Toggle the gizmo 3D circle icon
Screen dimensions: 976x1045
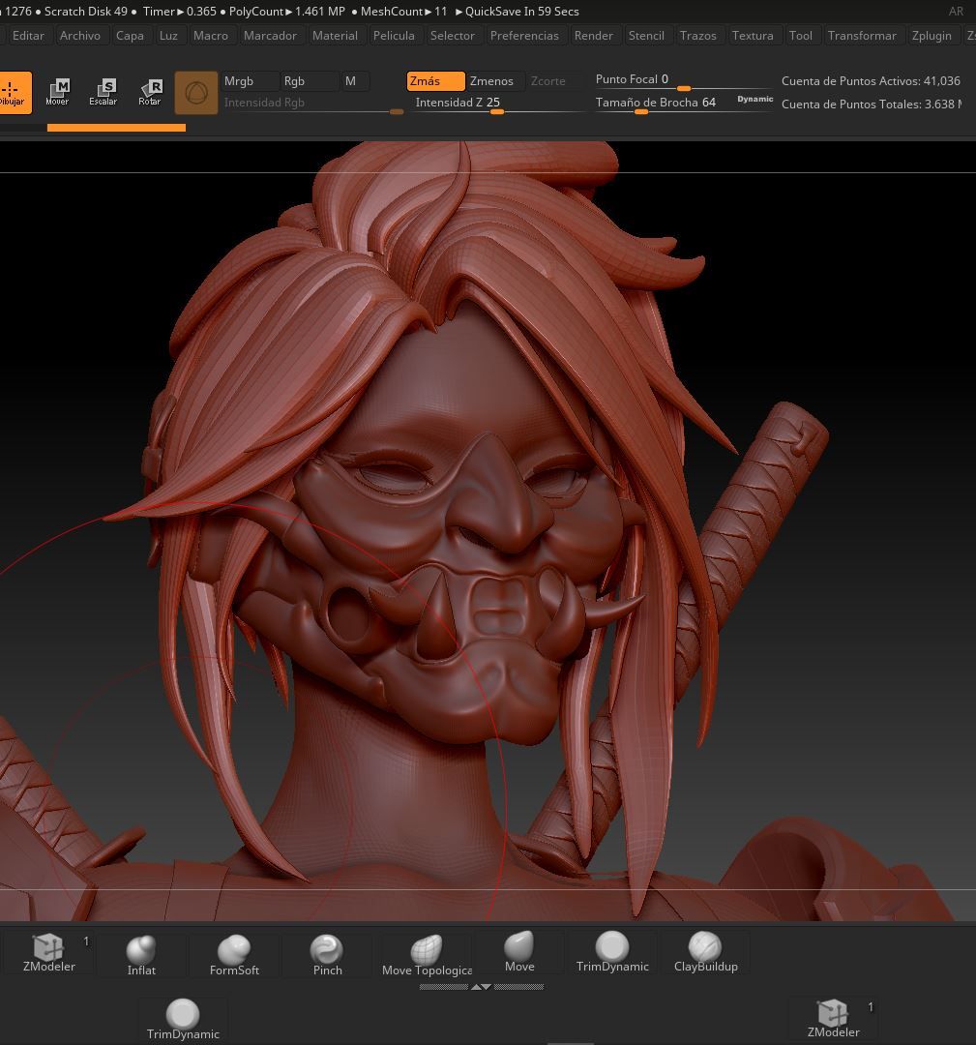[x=195, y=93]
